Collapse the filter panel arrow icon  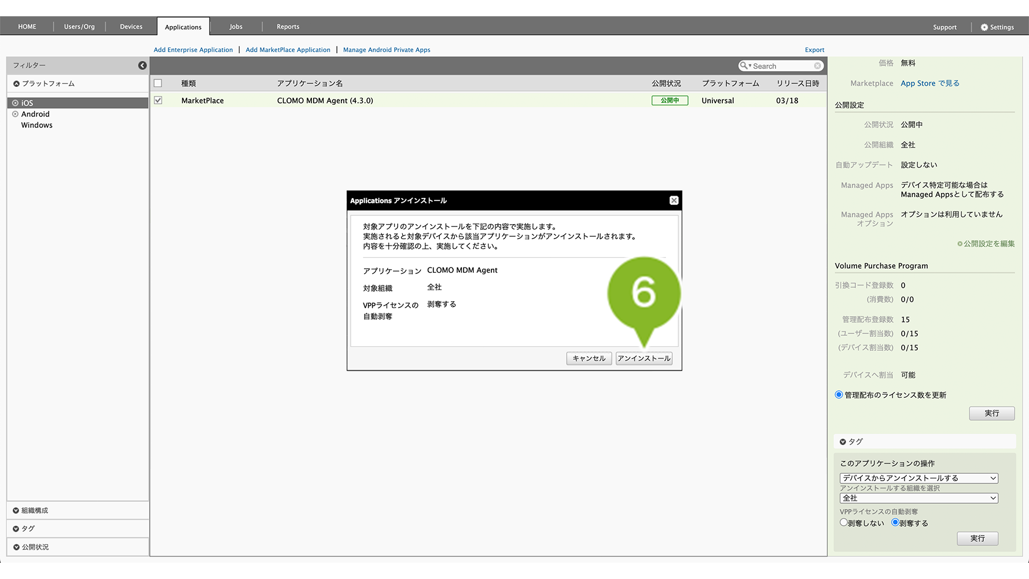[x=142, y=65]
